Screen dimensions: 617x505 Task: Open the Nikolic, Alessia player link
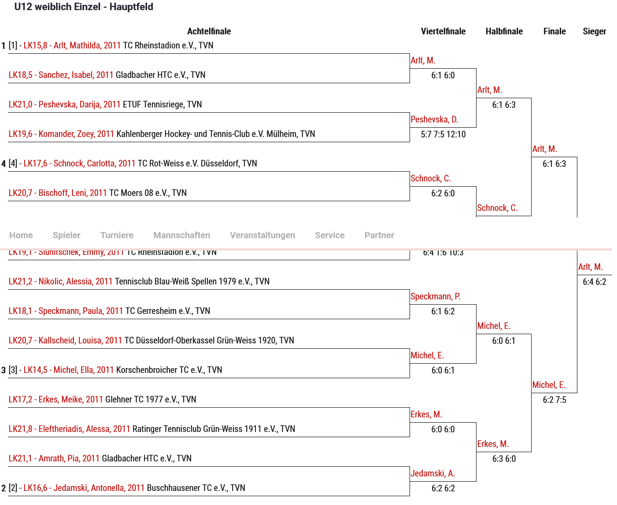60,281
